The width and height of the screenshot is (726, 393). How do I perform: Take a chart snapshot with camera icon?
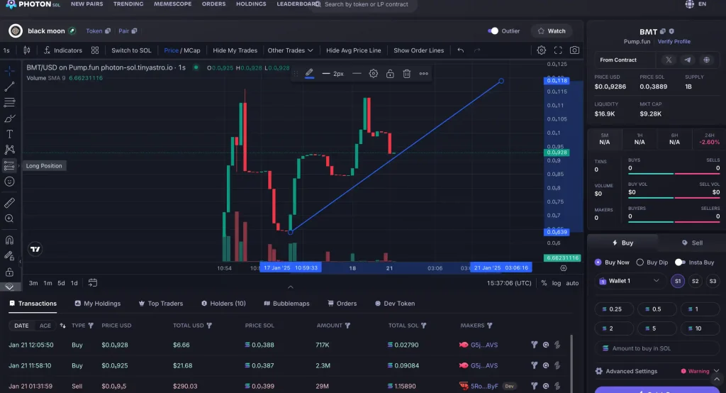pyautogui.click(x=574, y=50)
